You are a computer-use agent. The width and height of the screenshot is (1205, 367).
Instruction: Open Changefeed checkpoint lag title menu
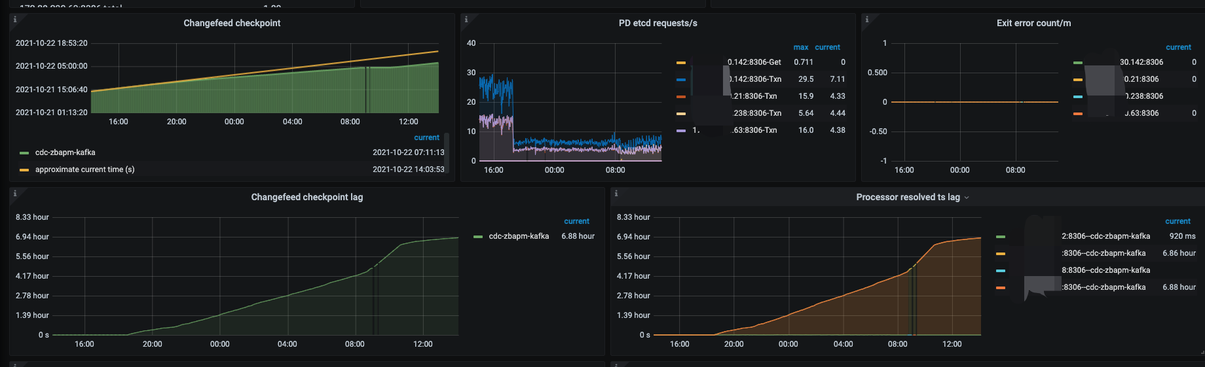306,197
